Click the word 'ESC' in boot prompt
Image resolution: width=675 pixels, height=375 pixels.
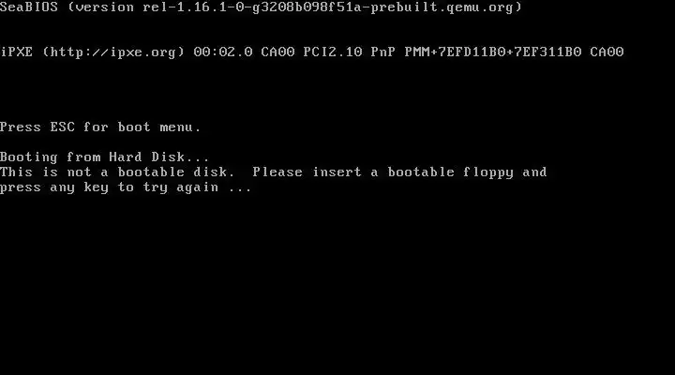pos(63,127)
